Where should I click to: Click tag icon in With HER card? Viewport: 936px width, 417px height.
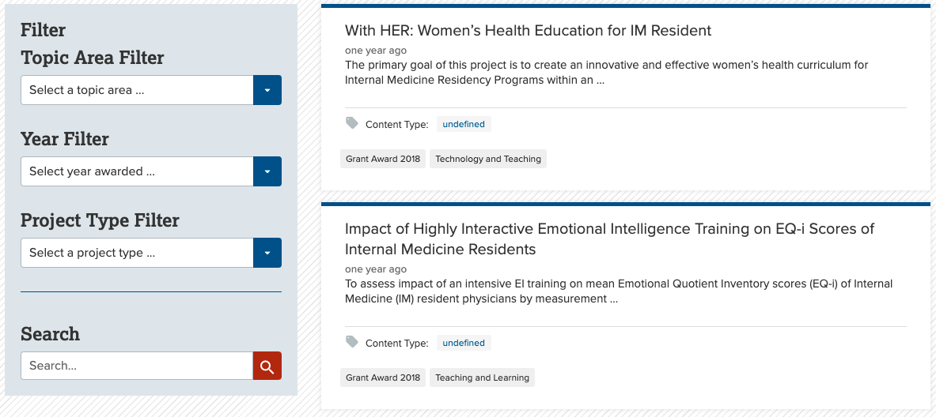[352, 123]
